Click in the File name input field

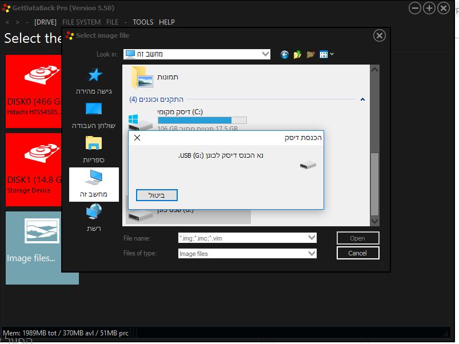click(243, 238)
